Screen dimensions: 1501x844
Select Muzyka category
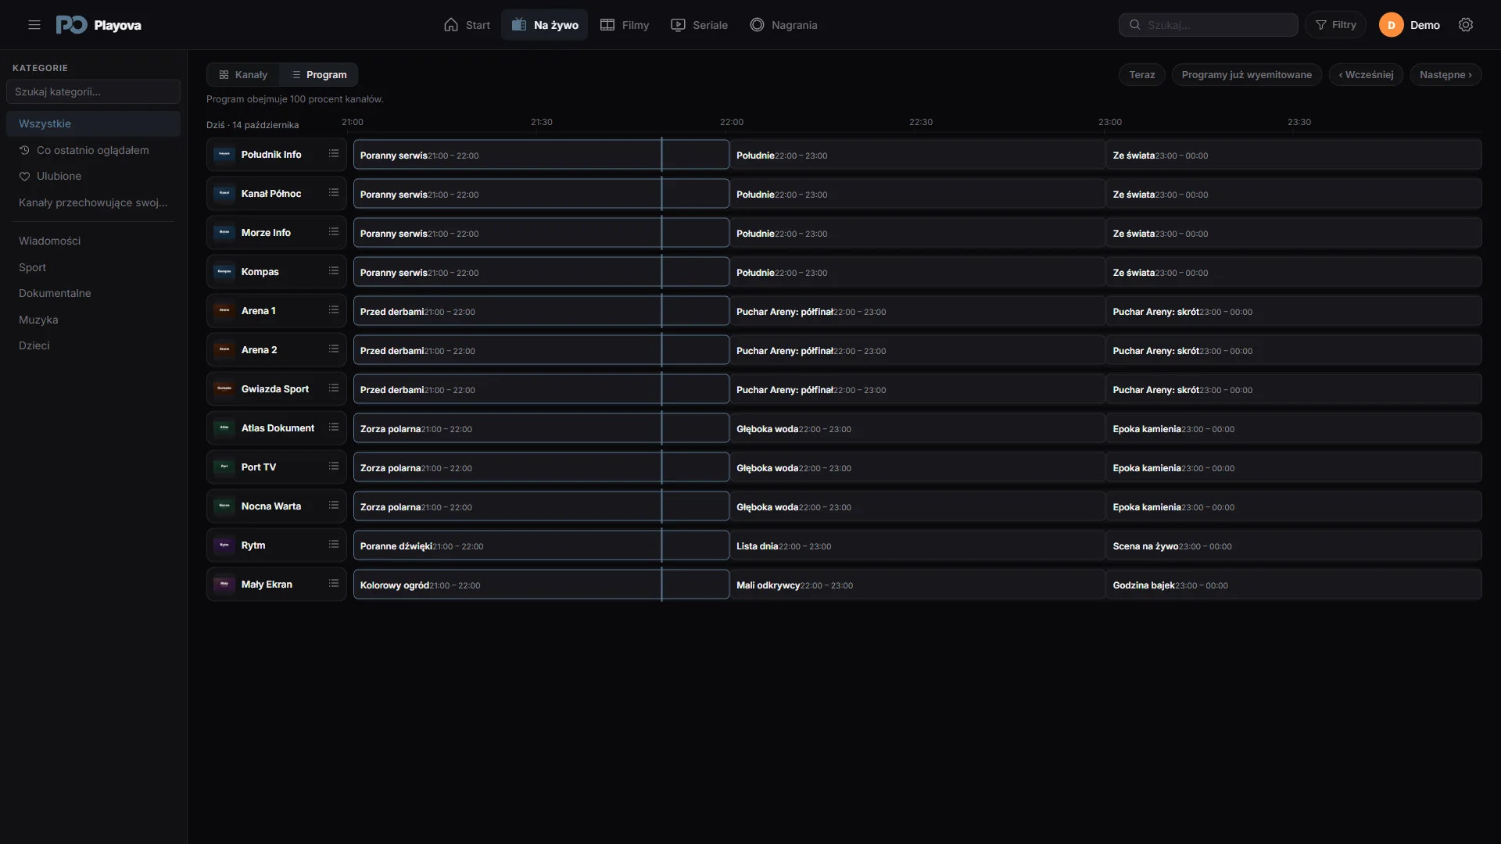(x=93, y=320)
